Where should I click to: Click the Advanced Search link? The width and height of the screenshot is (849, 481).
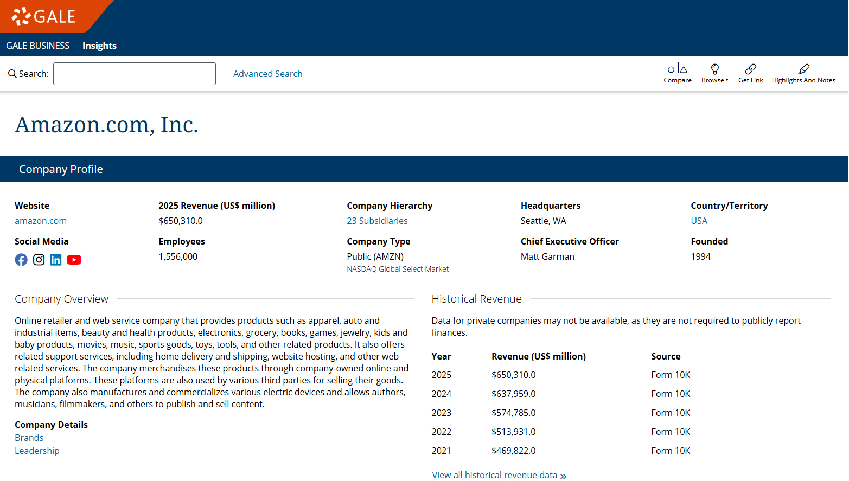267,74
